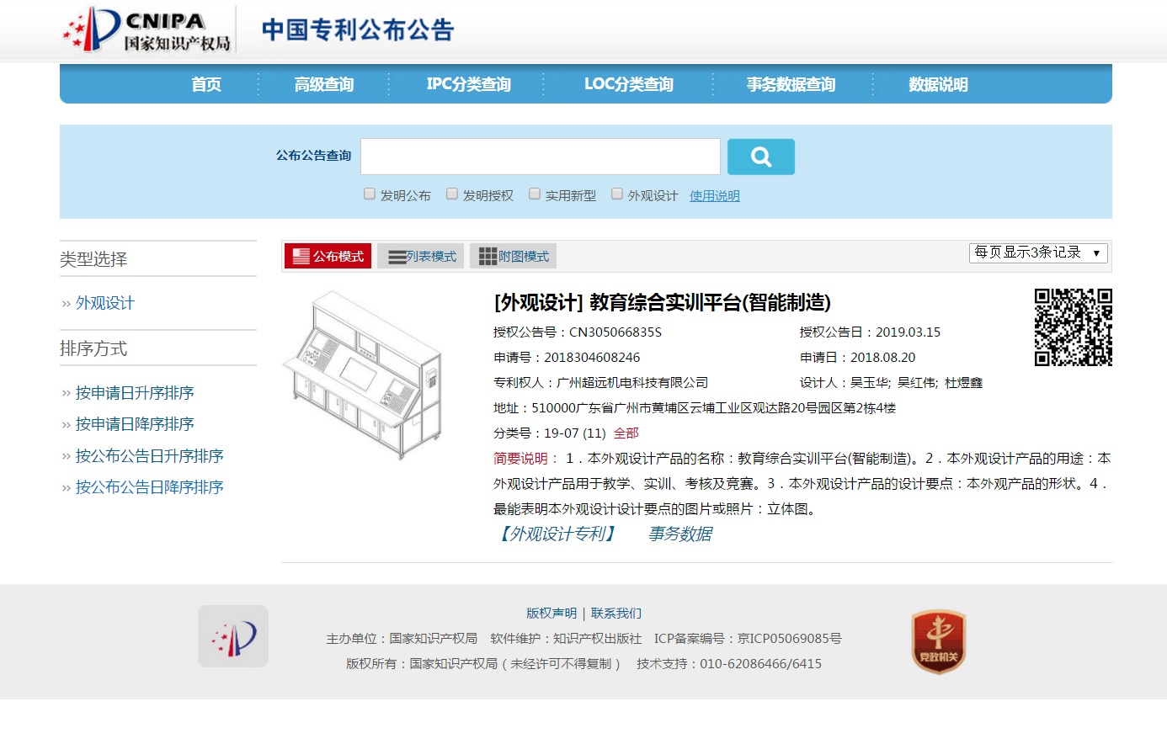
Task: Open the 每页显示3条记录 dropdown
Action: click(x=1037, y=252)
